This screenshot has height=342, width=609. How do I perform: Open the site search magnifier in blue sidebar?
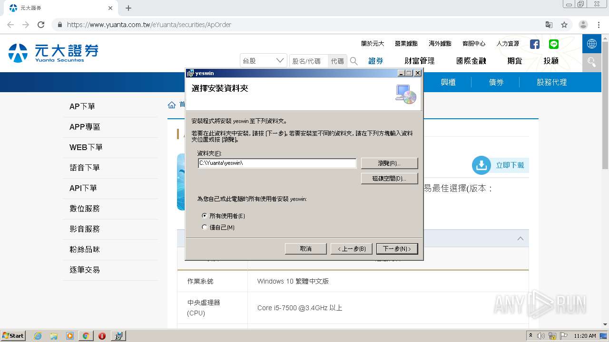click(x=592, y=62)
